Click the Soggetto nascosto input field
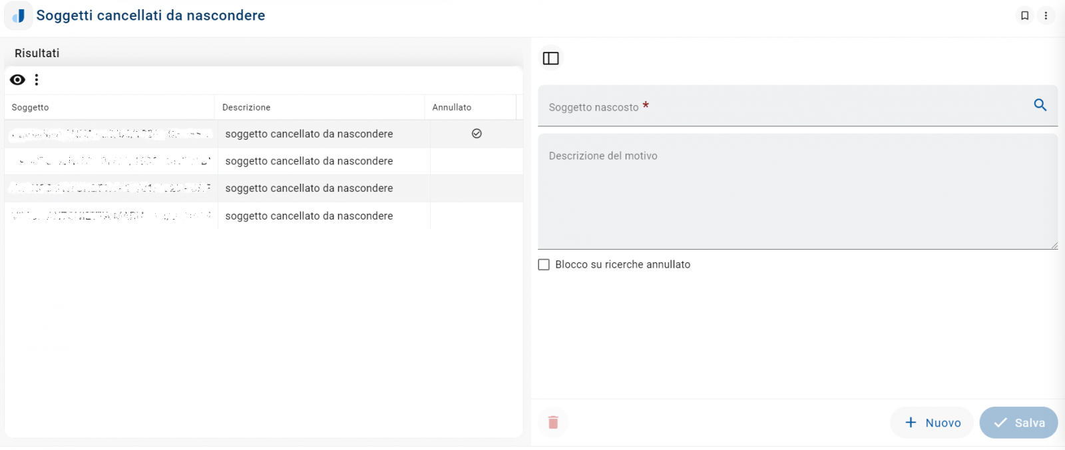Screen dimensions: 1065x450 (x=785, y=107)
